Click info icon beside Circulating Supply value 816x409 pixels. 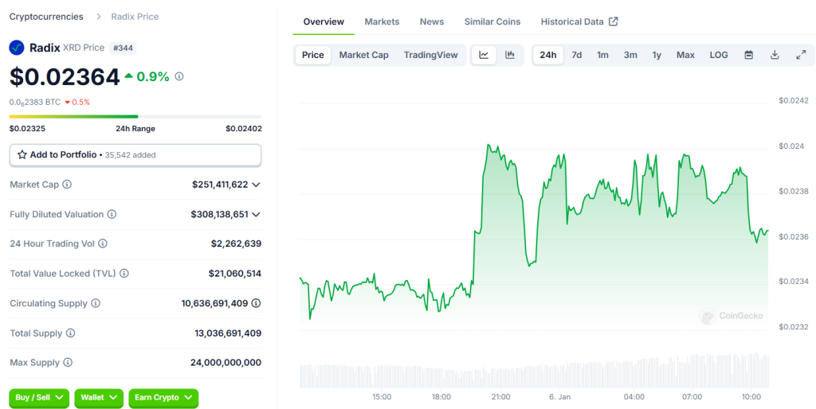coord(256,303)
